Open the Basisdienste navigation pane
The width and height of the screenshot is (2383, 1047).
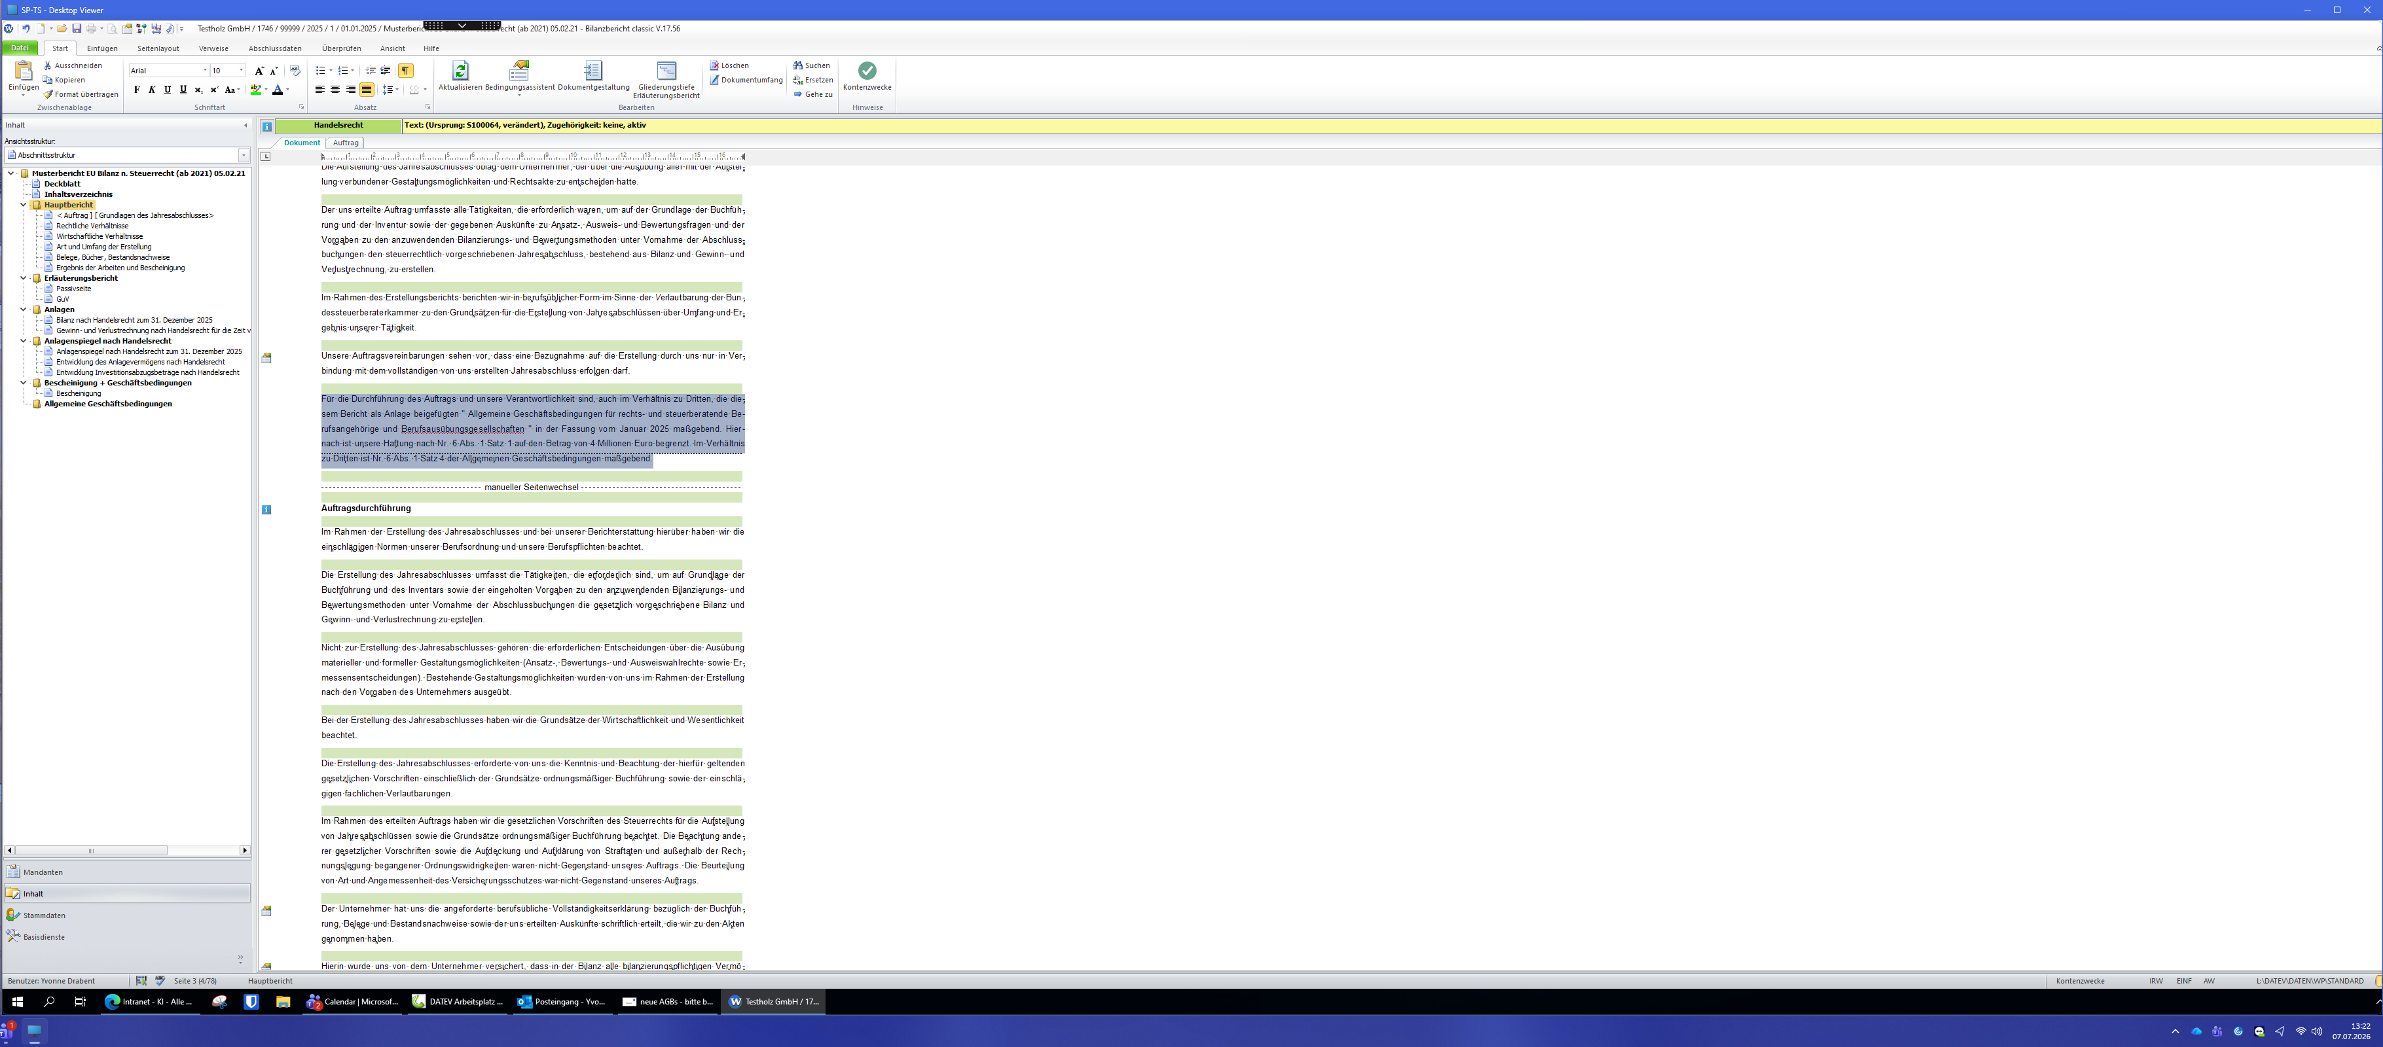click(x=128, y=937)
